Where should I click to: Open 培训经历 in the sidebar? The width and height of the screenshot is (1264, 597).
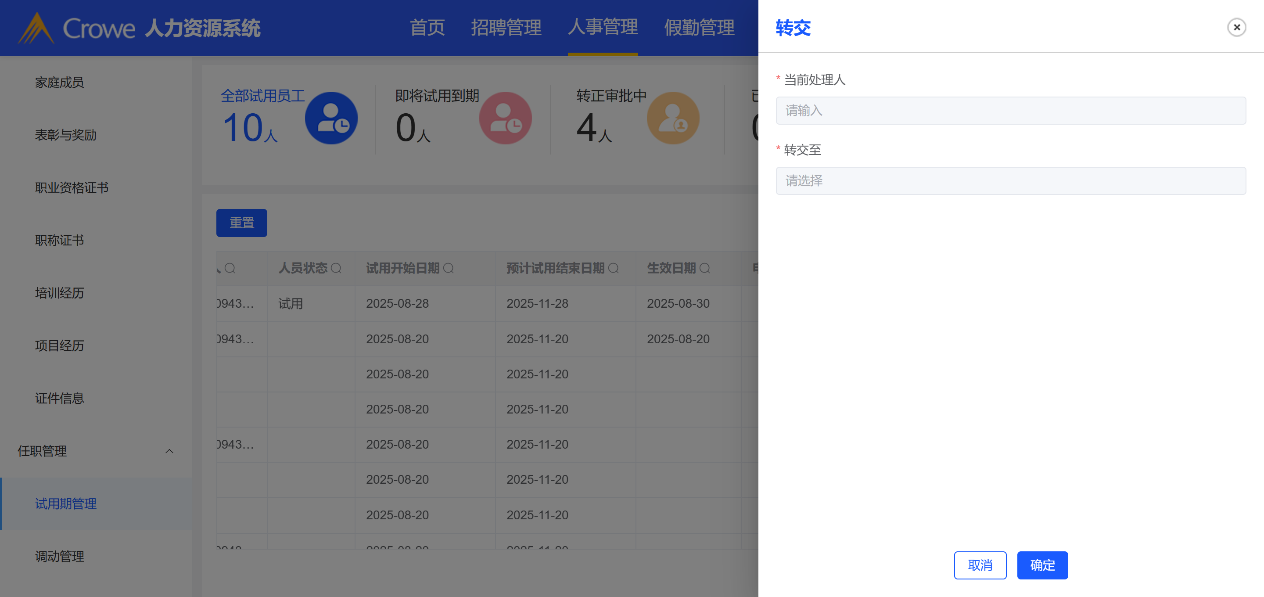59,293
